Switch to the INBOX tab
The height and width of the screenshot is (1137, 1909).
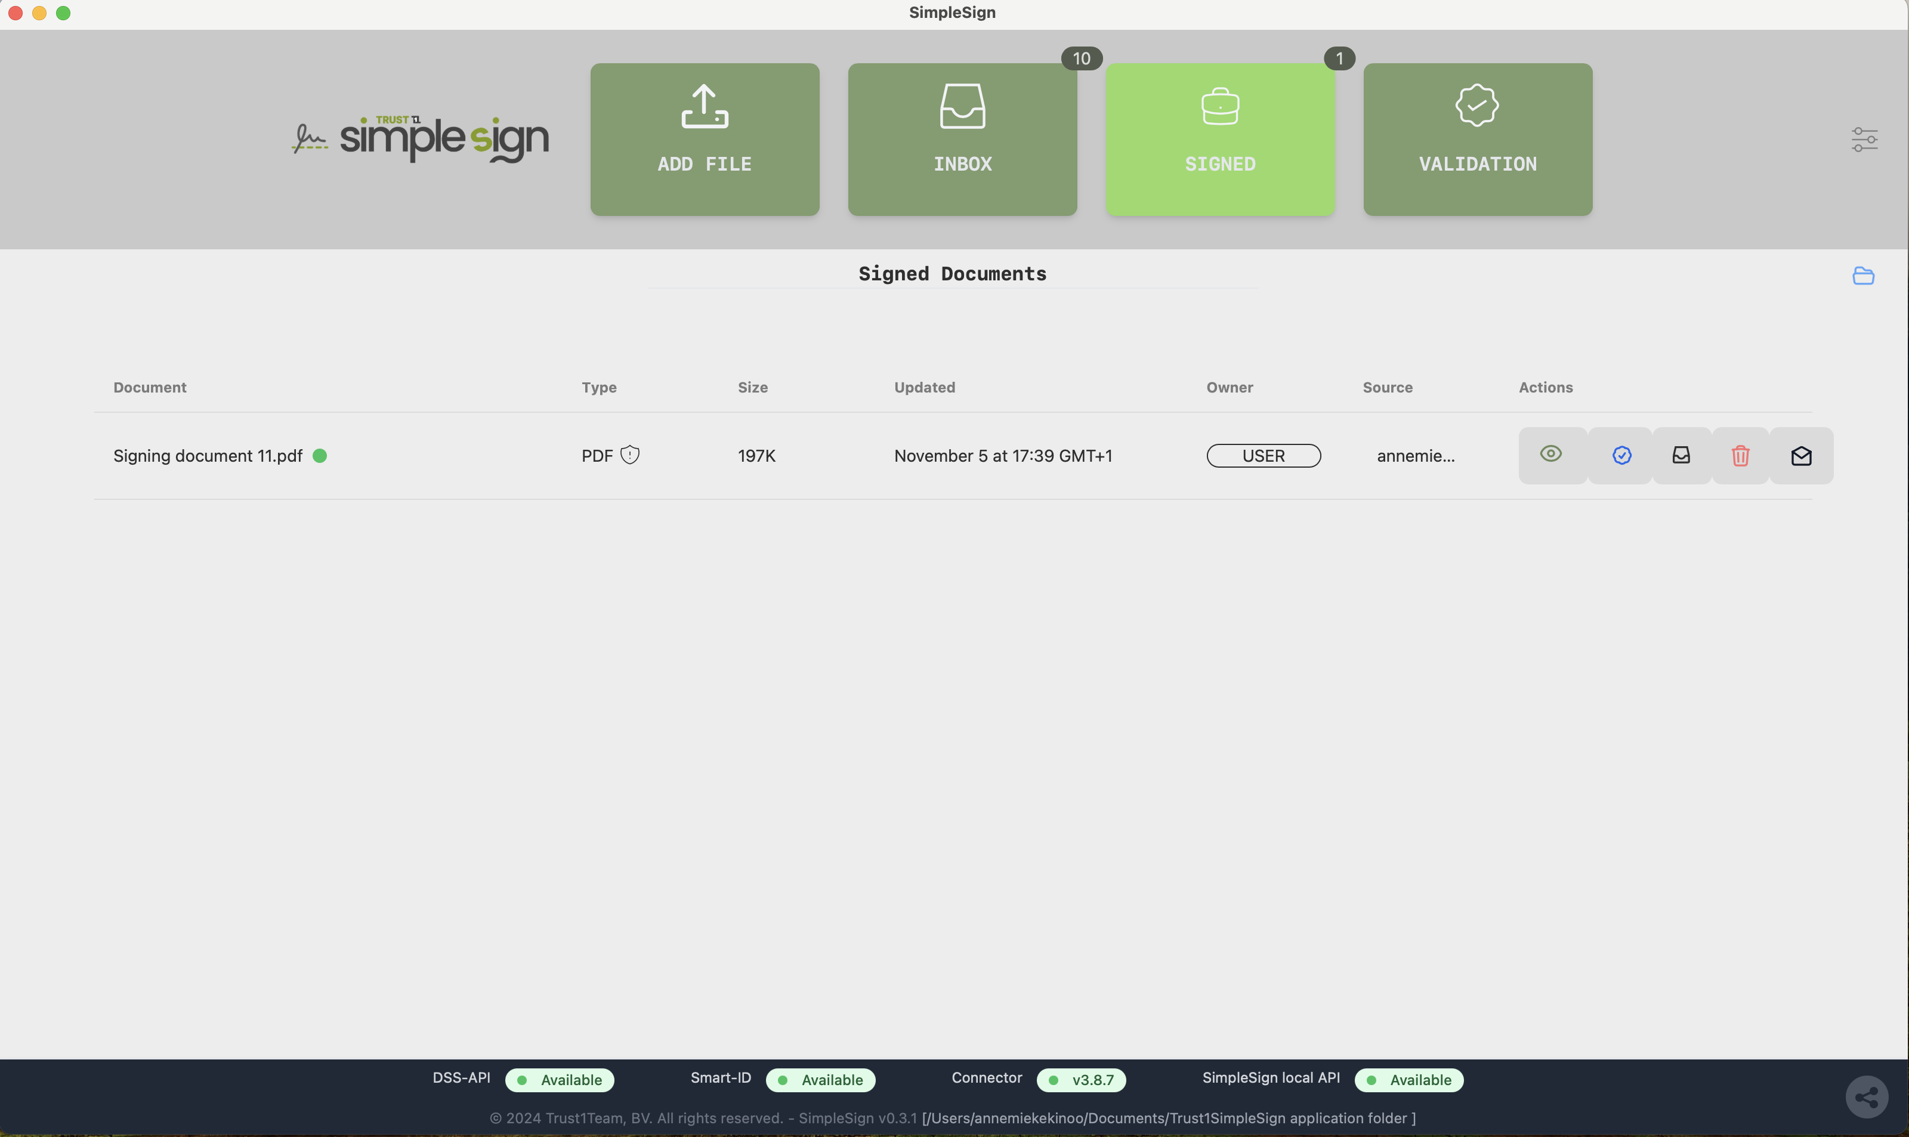962,140
